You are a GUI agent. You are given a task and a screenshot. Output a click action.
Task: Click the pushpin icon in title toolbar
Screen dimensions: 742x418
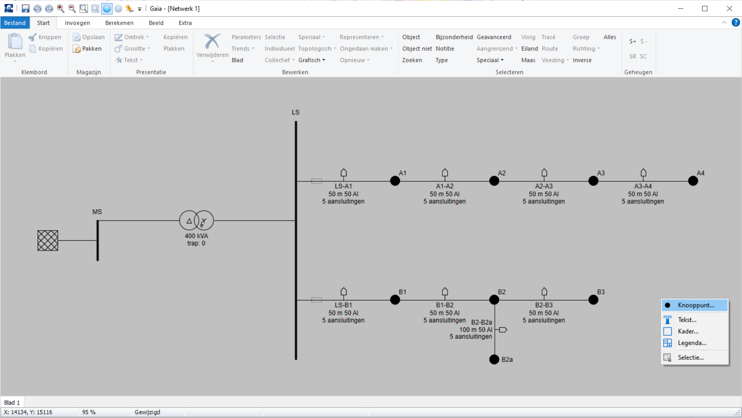click(x=130, y=8)
